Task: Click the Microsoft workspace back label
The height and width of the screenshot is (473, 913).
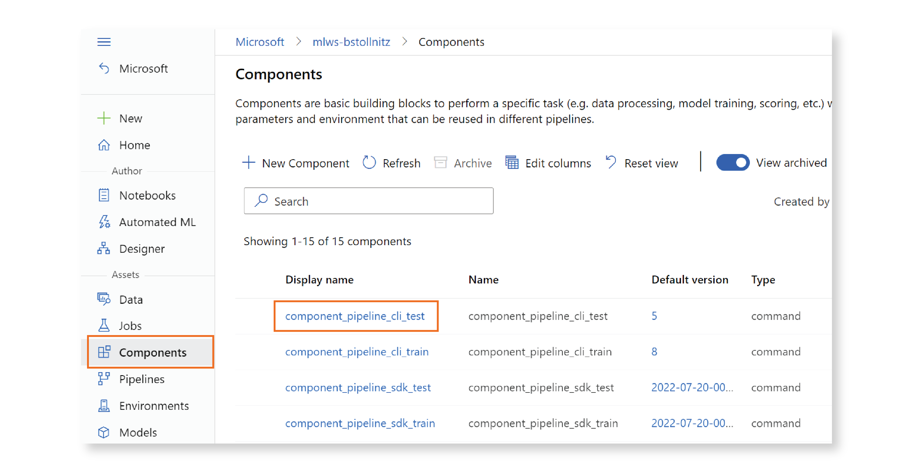Action: point(143,68)
